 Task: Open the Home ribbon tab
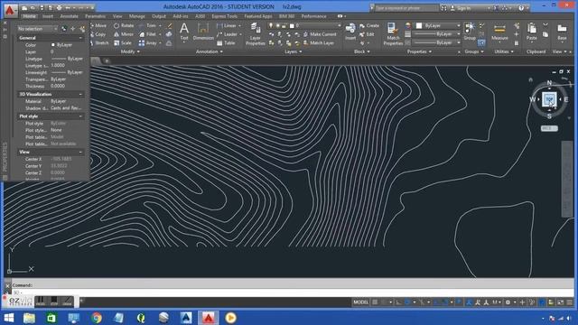click(29, 16)
